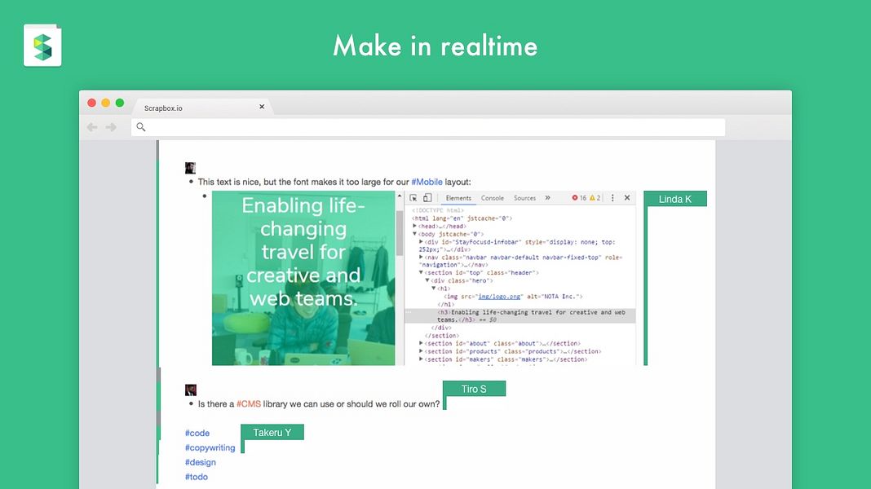This screenshot has height=489, width=871.
Task: Select the highlighted h3 element line
Action: click(x=520, y=316)
